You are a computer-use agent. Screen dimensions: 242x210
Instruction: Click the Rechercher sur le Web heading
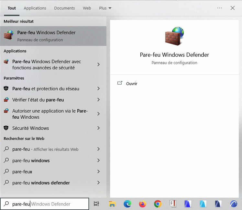(x=24, y=139)
